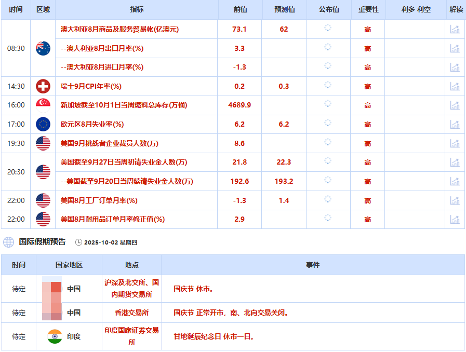Click event 甘地诞辰纪念日 休市一日
Screen dimensions: 466x352
(214, 336)
